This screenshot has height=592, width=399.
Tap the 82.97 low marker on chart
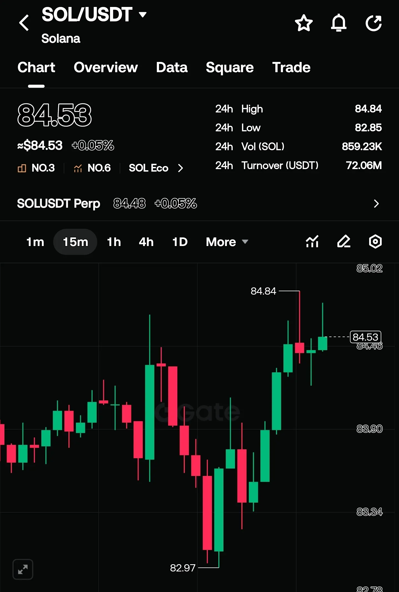click(183, 568)
